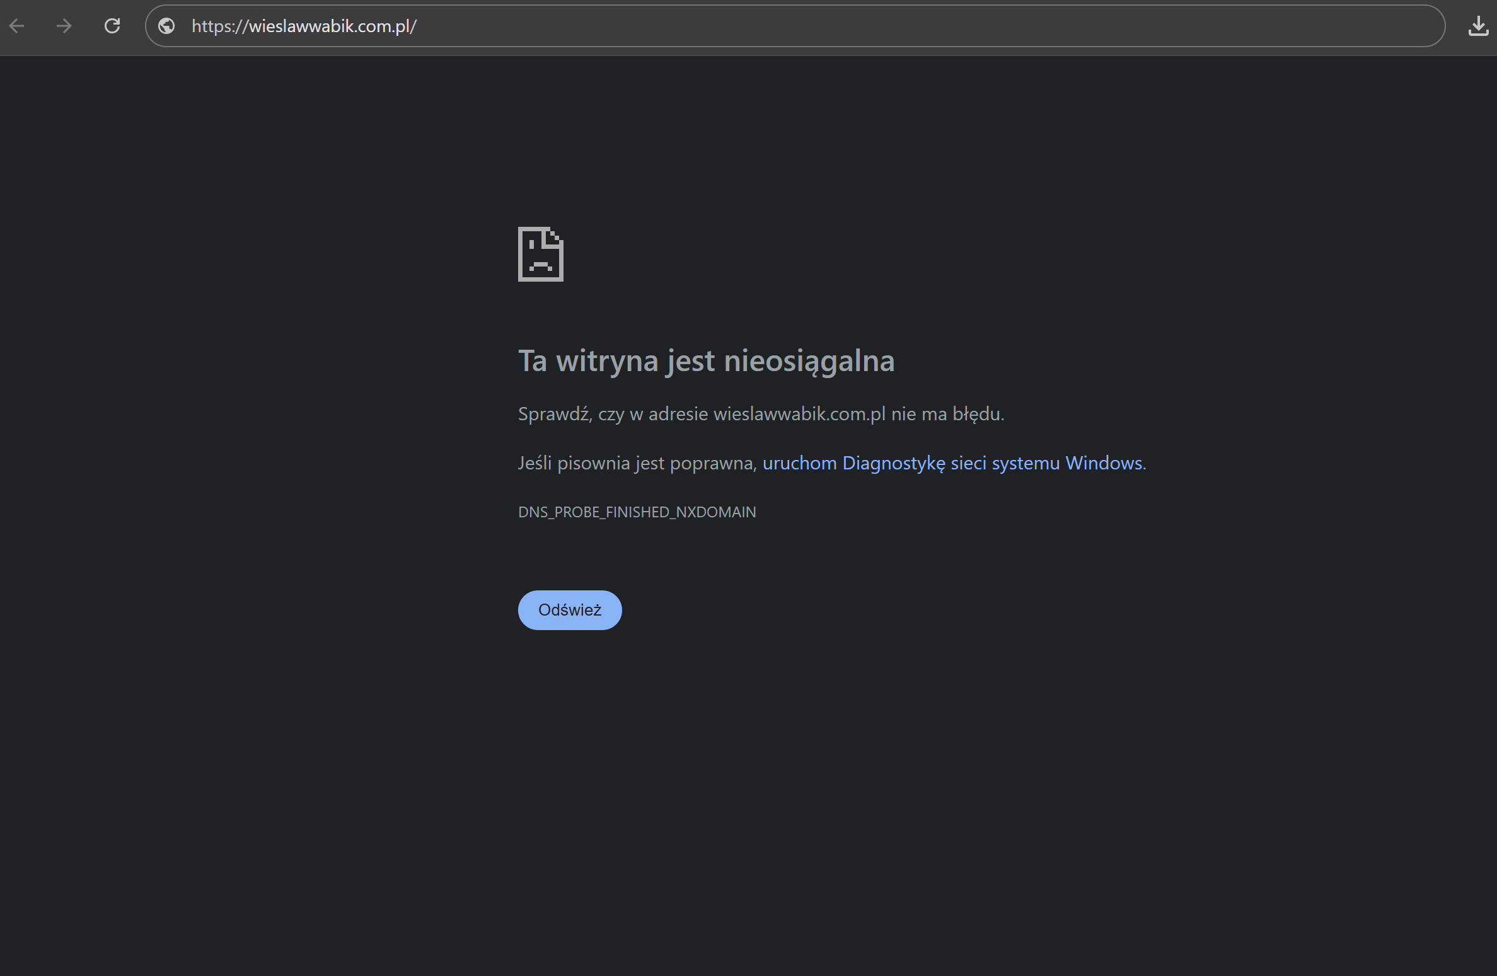Click 'nie ma błędu' at sentence end
This screenshot has height=976, width=1497.
947,414
